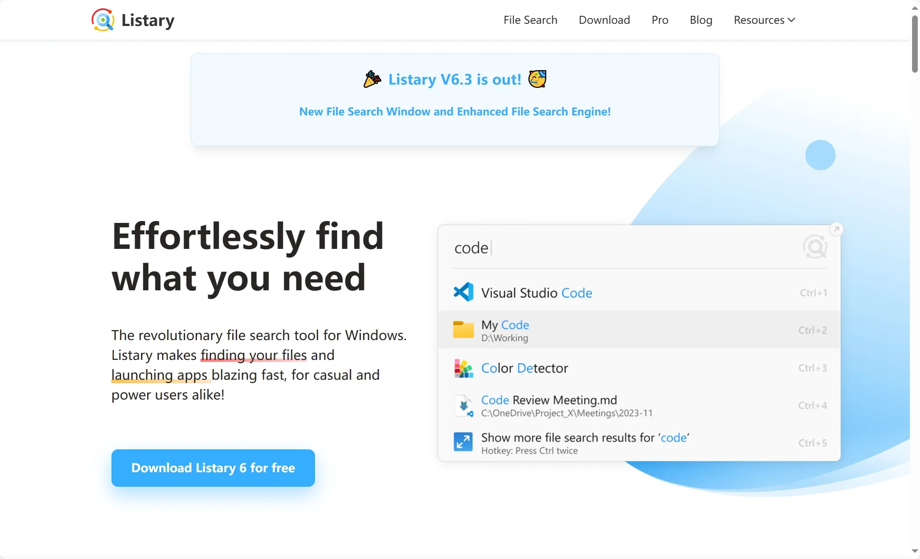920x559 pixels.
Task: Open the Pro page
Action: coord(660,20)
